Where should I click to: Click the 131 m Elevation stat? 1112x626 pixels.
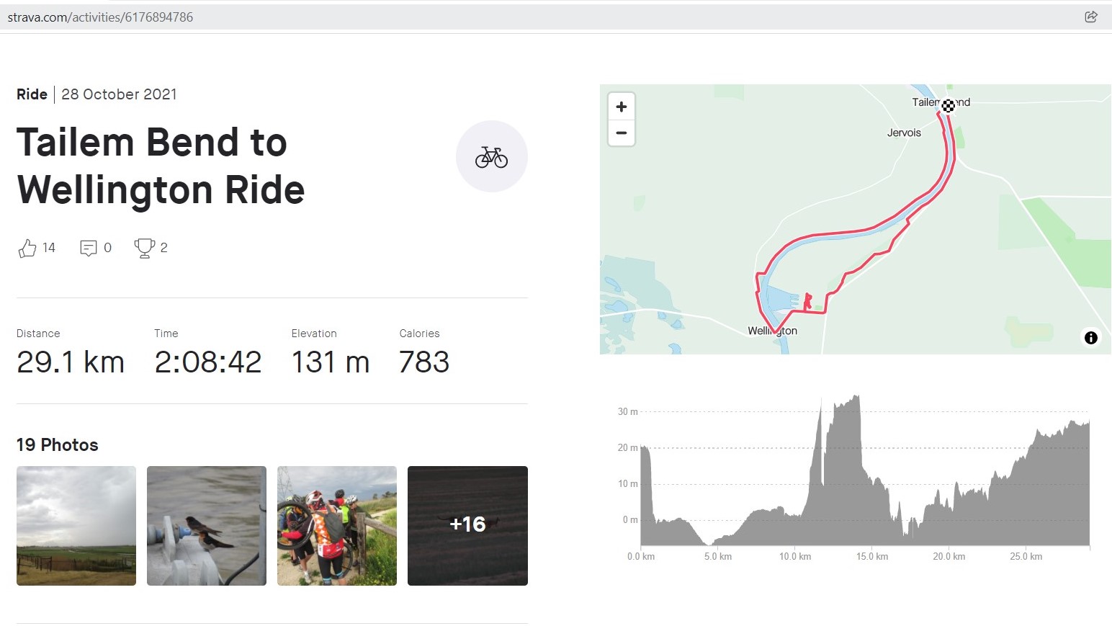click(330, 362)
